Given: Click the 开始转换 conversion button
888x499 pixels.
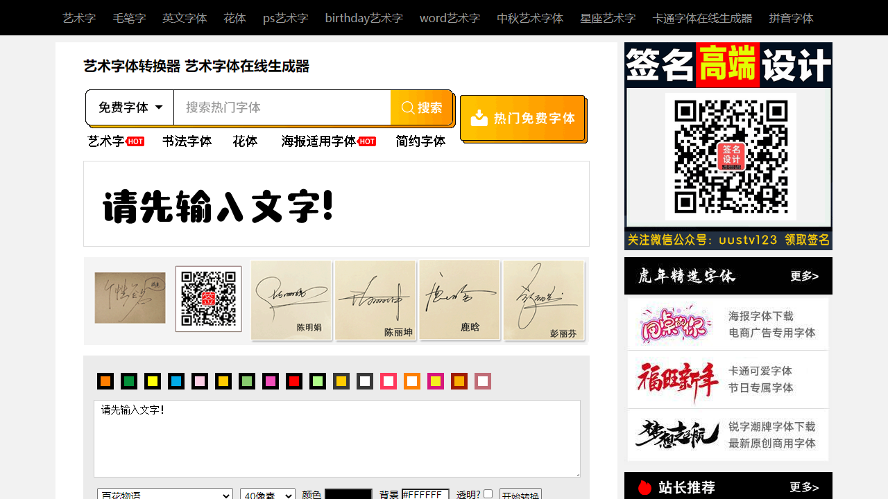Looking at the screenshot, I should [520, 494].
